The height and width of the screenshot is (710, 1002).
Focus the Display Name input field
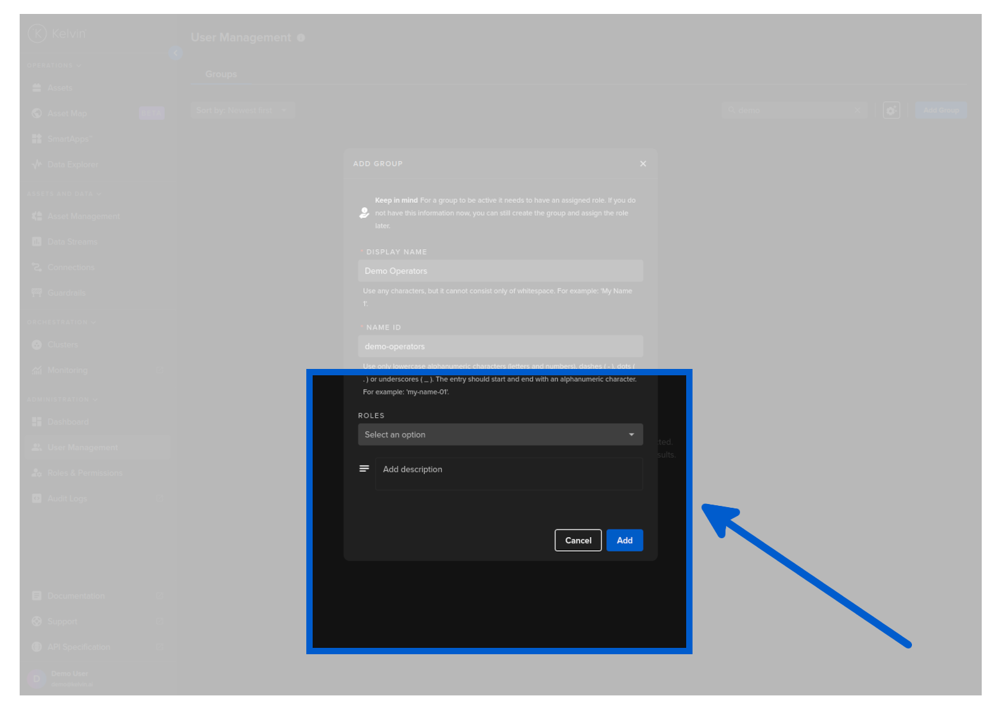500,271
